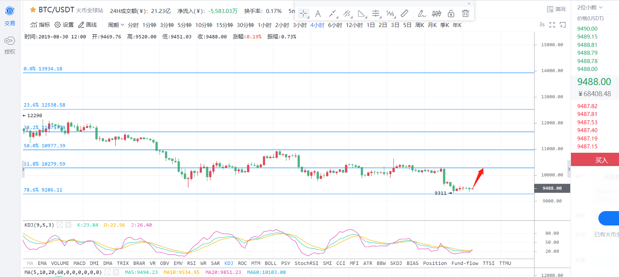This screenshot has width=619, height=277.
Task: Click the 0.0% 13934.18 Fibonacci level label
Action: (43, 69)
